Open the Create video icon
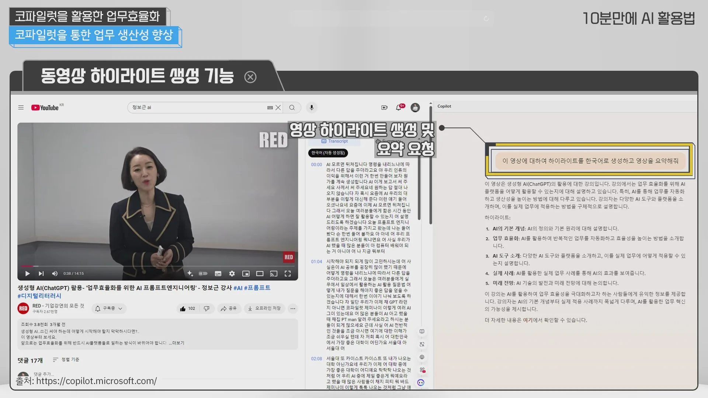The width and height of the screenshot is (708, 398). pos(384,108)
